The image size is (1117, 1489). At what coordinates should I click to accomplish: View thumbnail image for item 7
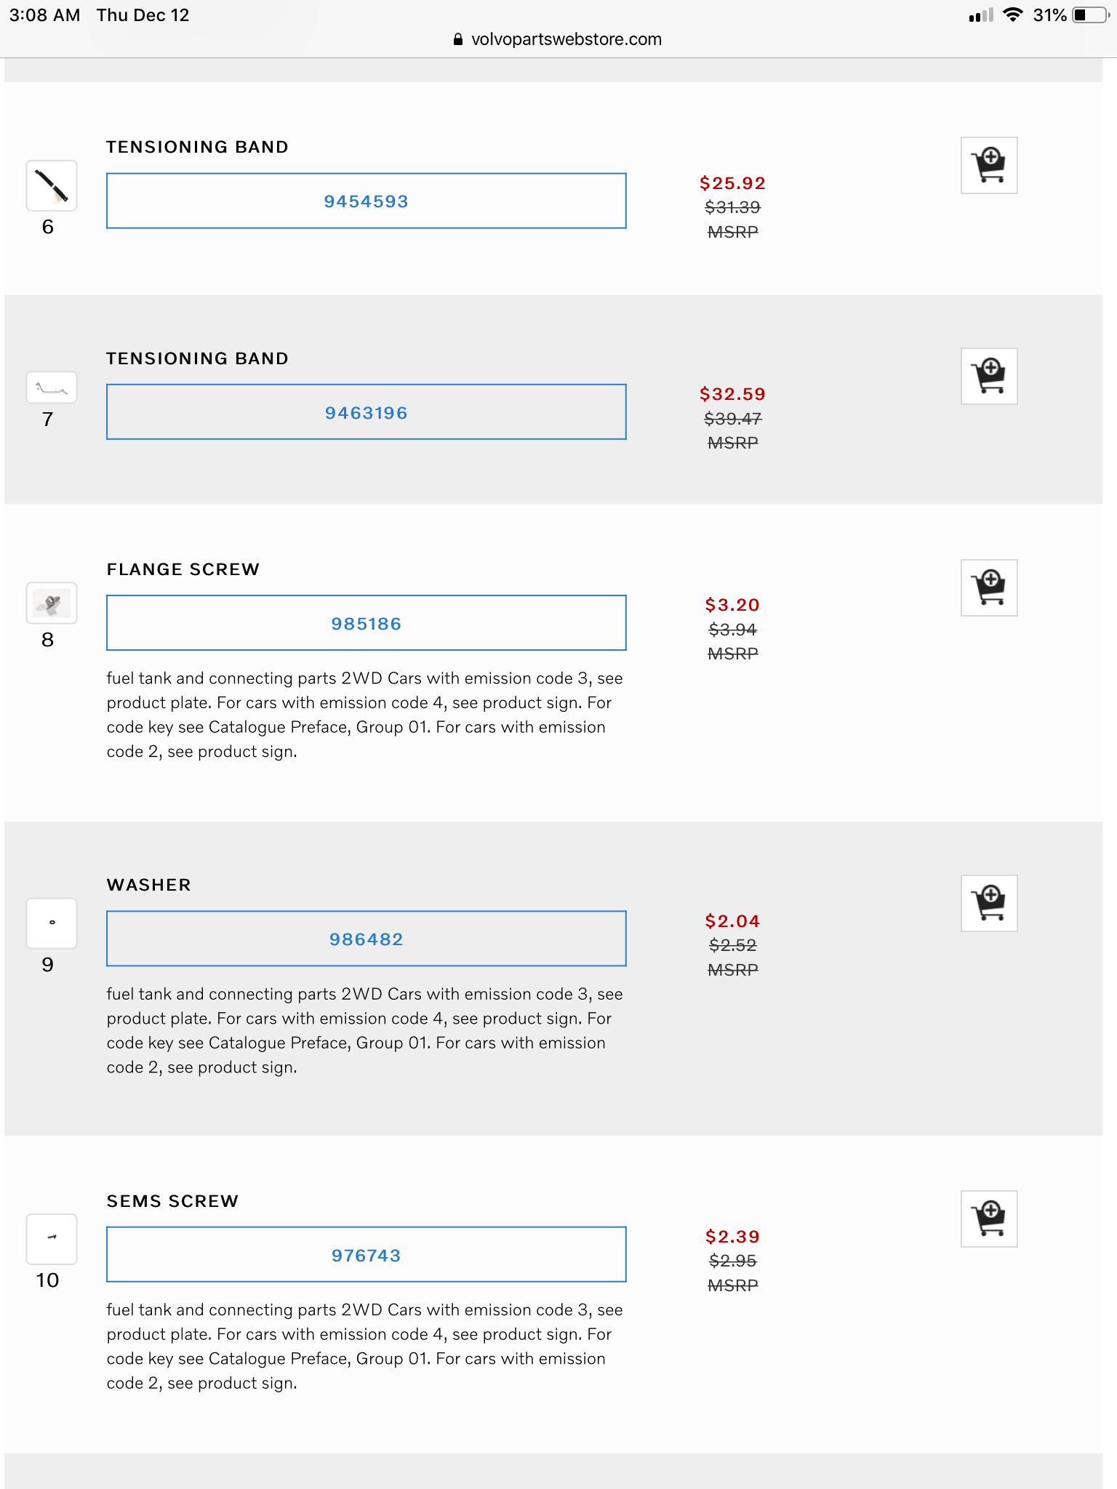52,388
